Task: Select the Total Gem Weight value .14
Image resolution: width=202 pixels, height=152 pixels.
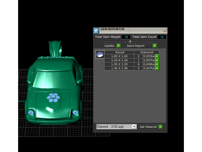Action: tap(126, 37)
